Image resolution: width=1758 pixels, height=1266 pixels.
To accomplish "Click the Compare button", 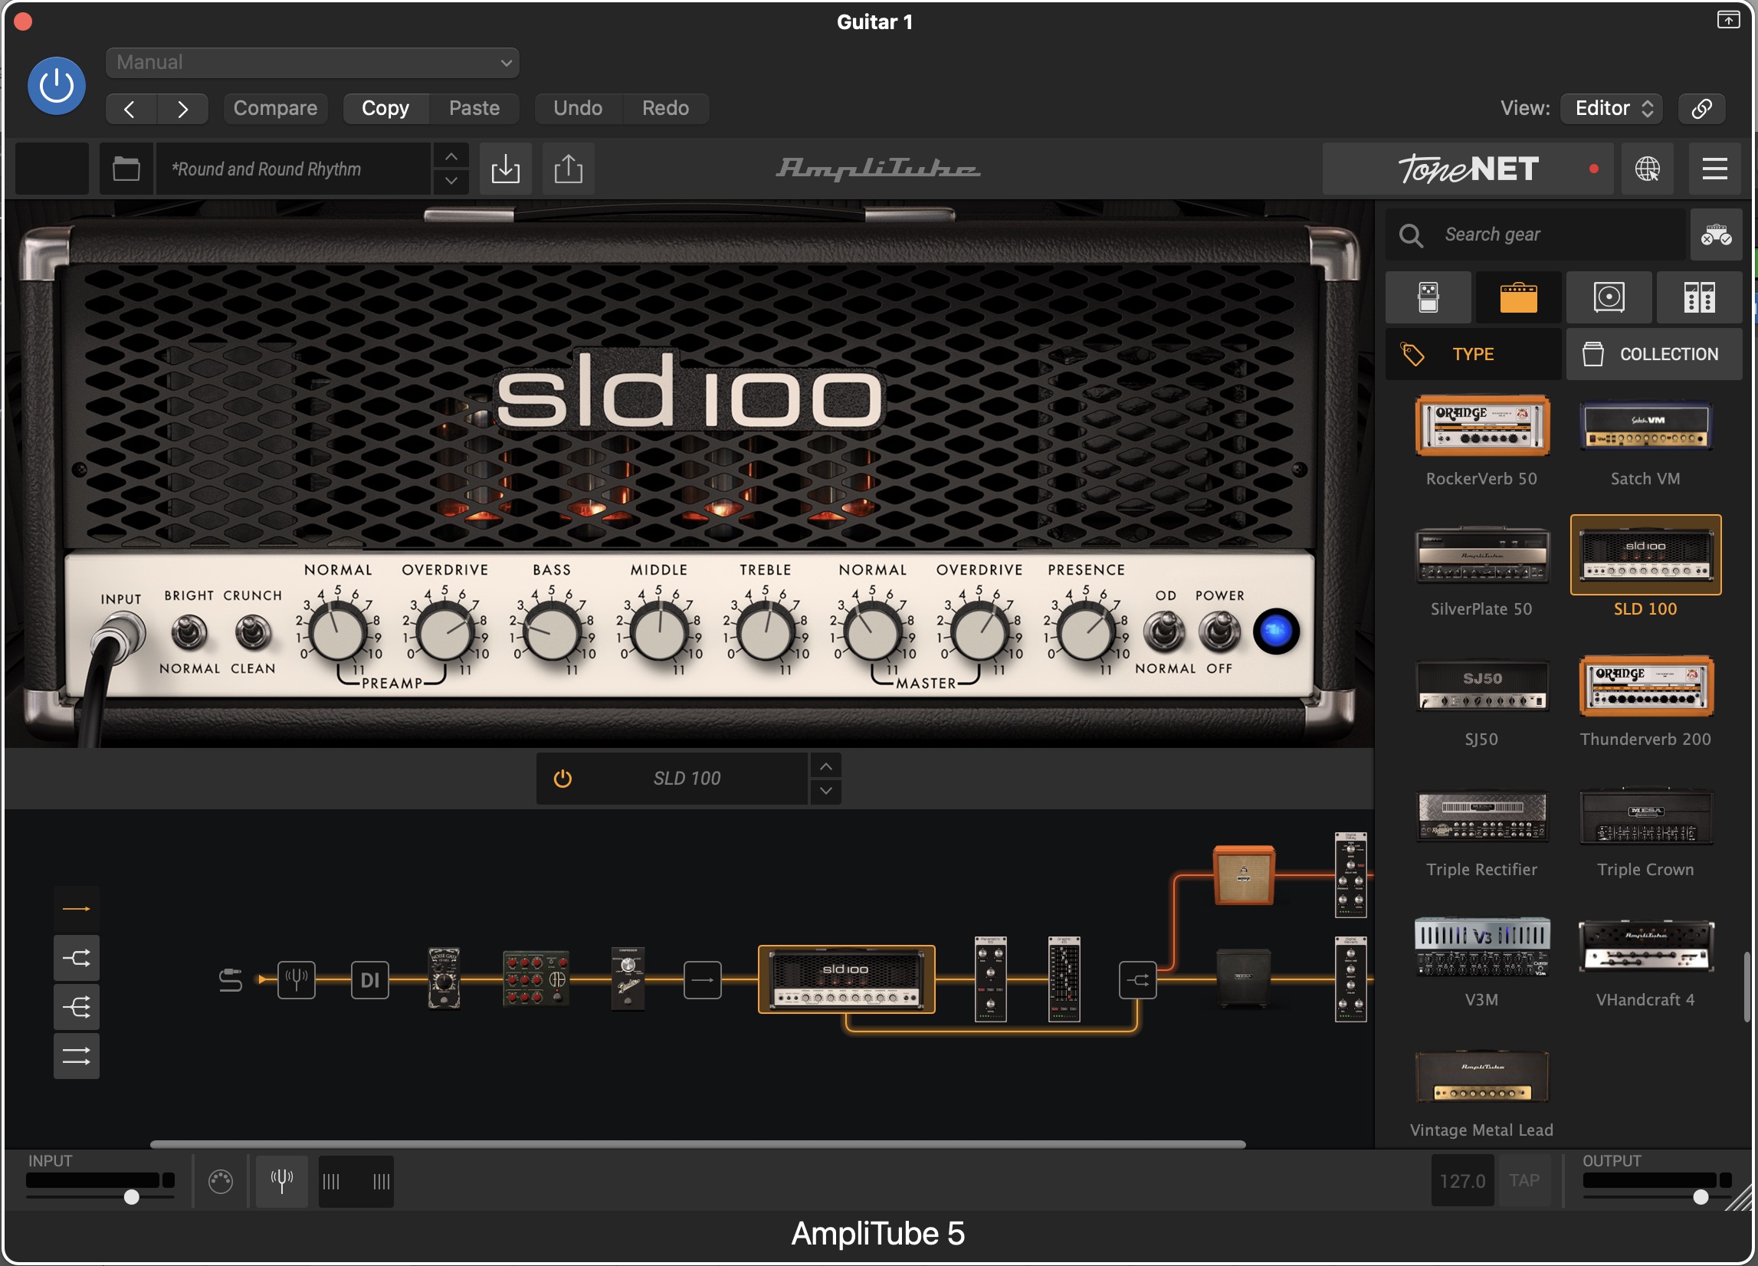I will (275, 109).
